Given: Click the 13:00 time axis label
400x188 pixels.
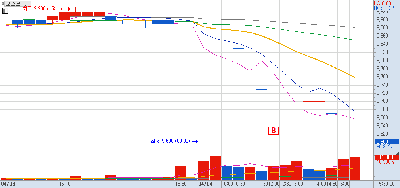Looking at the screenshot, I should 297,184.
